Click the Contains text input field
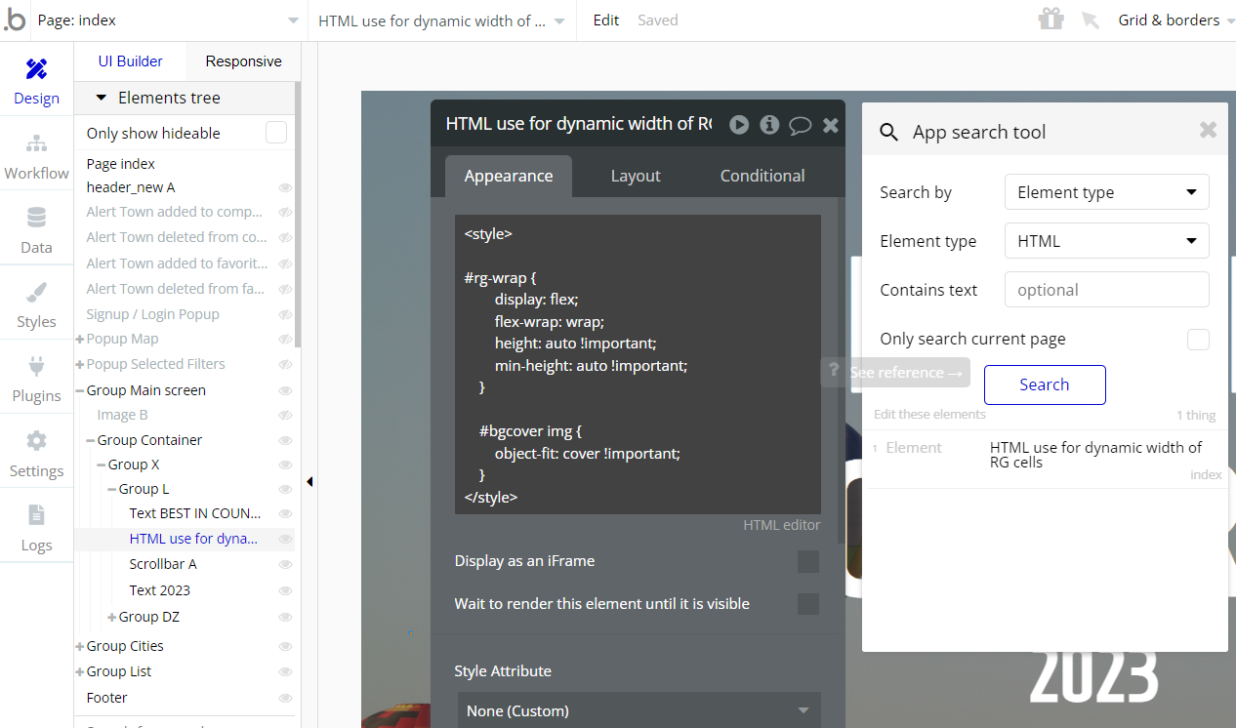This screenshot has width=1236, height=728. pyautogui.click(x=1106, y=290)
